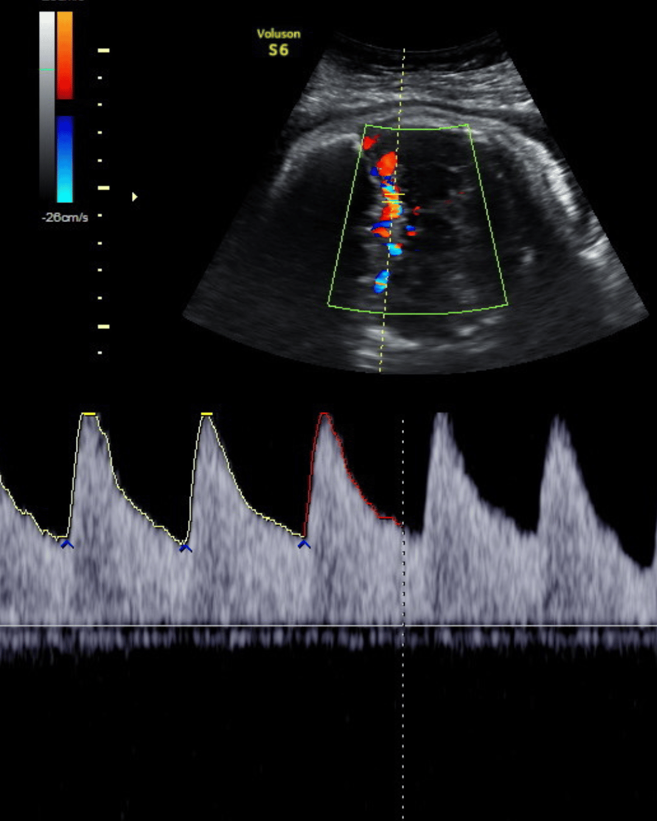Screen dimensions: 657x821
Task: Click the white spectral Doppler baseline
Action: pos(328,625)
